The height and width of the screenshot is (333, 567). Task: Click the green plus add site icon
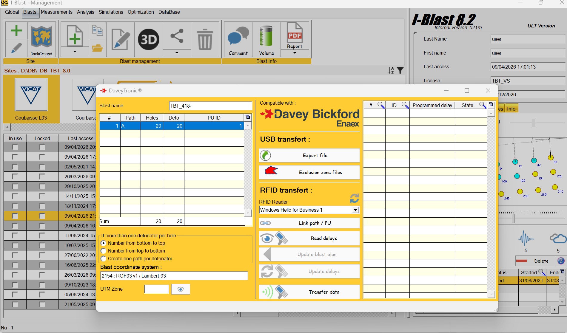[x=16, y=30]
